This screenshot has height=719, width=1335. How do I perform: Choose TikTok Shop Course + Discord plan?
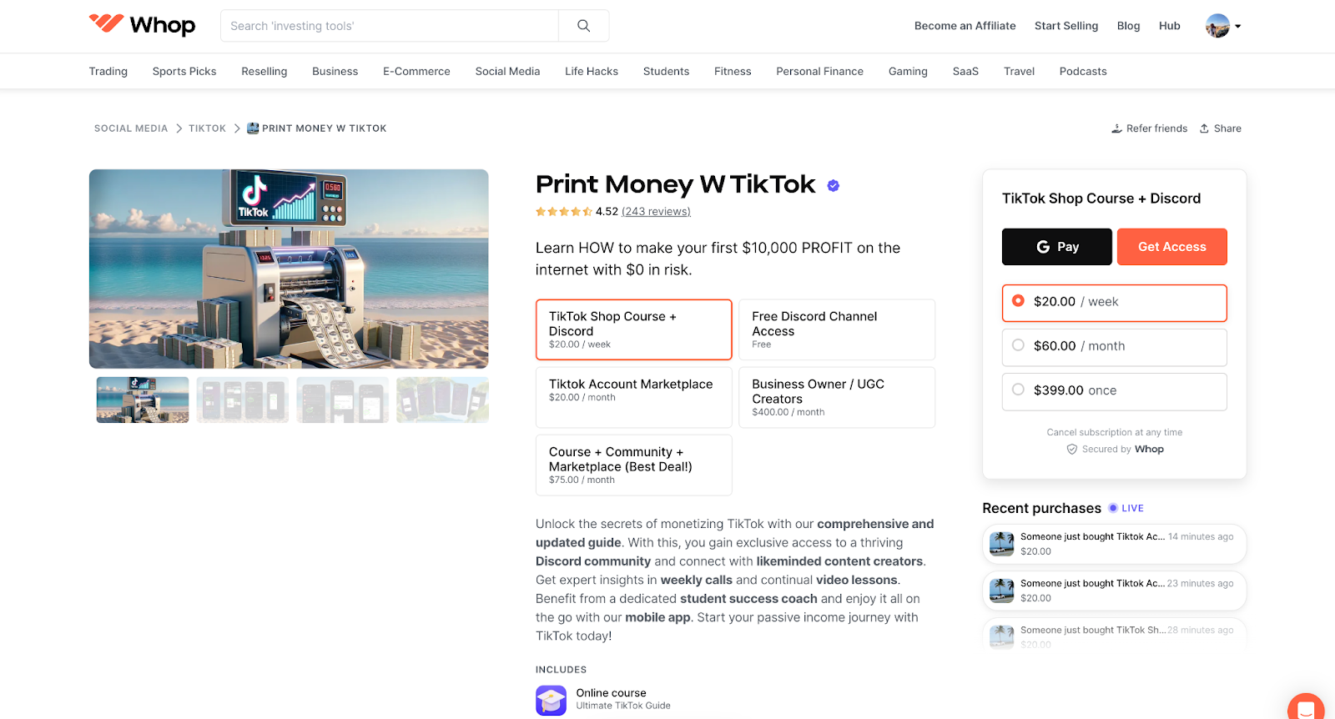[634, 329]
